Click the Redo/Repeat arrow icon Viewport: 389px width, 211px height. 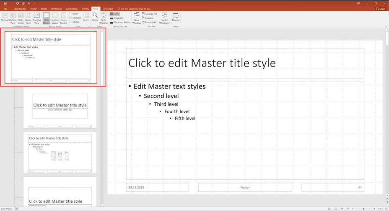tap(17, 3)
